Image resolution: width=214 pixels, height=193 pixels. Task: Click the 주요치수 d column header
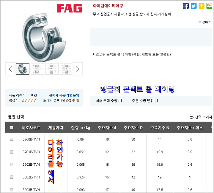pyautogui.click(x=107, y=128)
